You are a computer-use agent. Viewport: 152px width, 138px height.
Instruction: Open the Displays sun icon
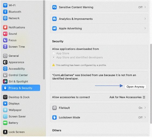coord(5,103)
